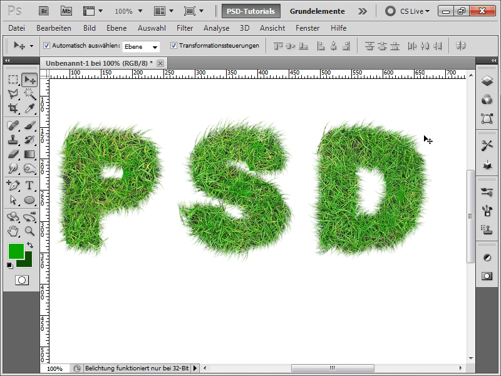Open the Filter menu
The height and width of the screenshot is (376, 501).
[x=185, y=28]
